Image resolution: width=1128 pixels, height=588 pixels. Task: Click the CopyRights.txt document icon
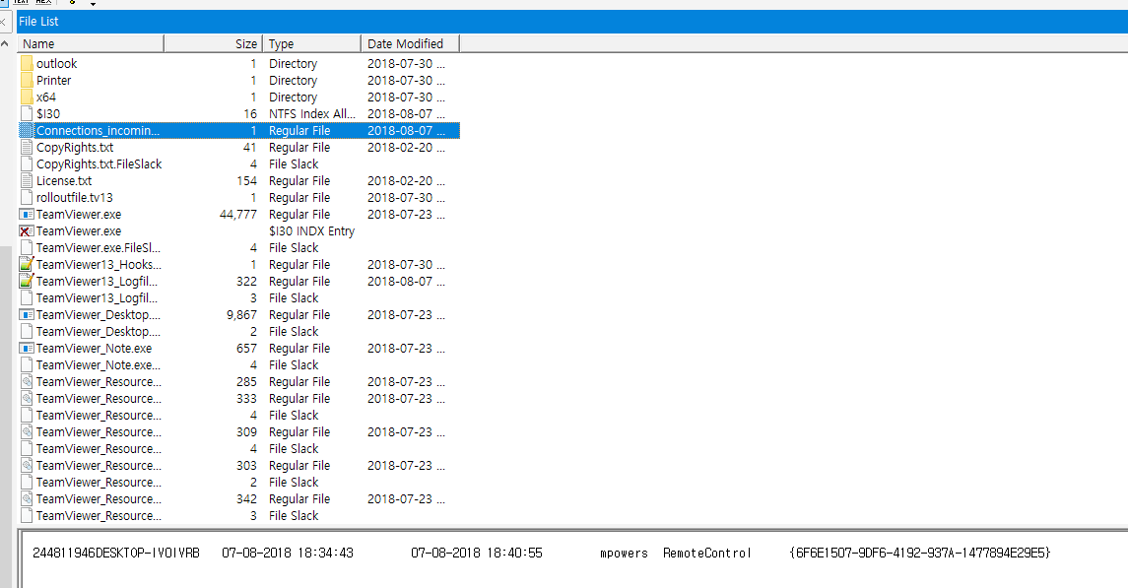click(x=27, y=148)
